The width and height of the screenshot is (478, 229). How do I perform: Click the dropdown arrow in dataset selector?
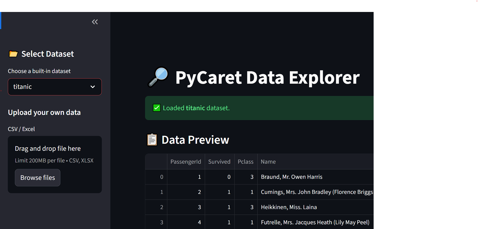point(93,87)
